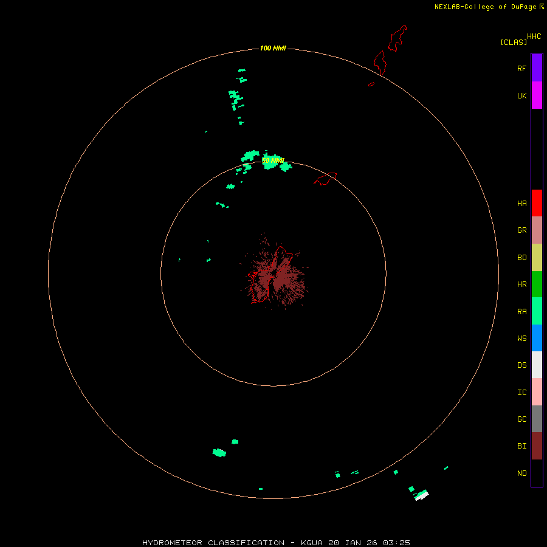Viewport: 547px width, 547px height.
Task: Click the RF purple legend swatch
Action: [x=537, y=68]
